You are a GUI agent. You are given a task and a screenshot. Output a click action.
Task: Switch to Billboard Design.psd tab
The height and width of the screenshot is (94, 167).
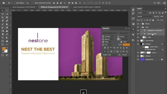55,7
